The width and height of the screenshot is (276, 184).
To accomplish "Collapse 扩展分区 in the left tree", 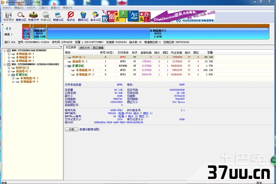I will pyautogui.click(x=9, y=75).
